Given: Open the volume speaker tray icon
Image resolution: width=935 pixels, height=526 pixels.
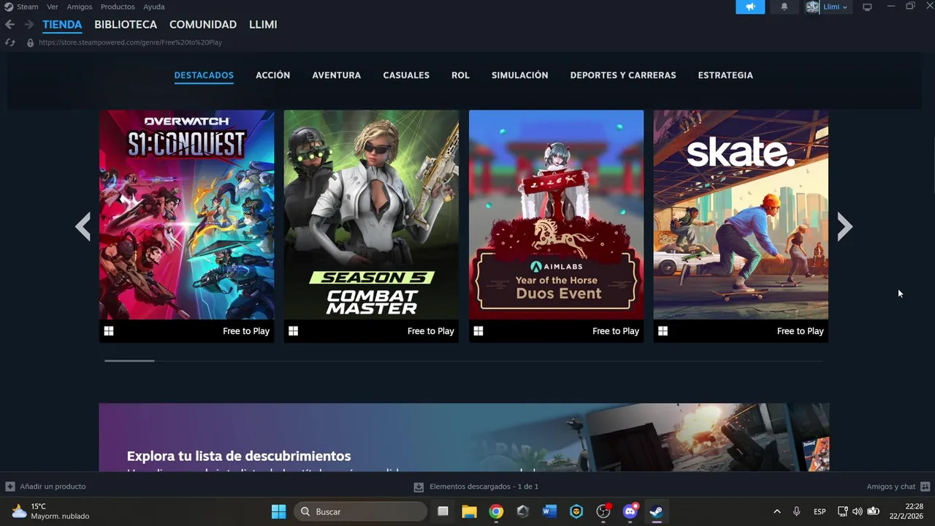Looking at the screenshot, I should point(858,511).
